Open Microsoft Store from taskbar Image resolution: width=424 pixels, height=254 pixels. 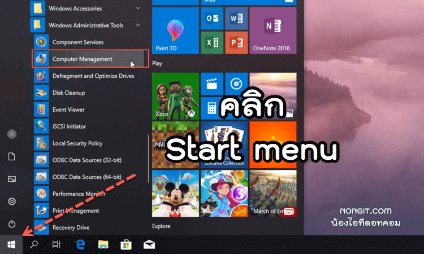126,244
